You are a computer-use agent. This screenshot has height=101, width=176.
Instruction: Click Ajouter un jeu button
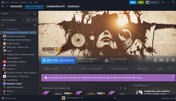pos(9,98)
